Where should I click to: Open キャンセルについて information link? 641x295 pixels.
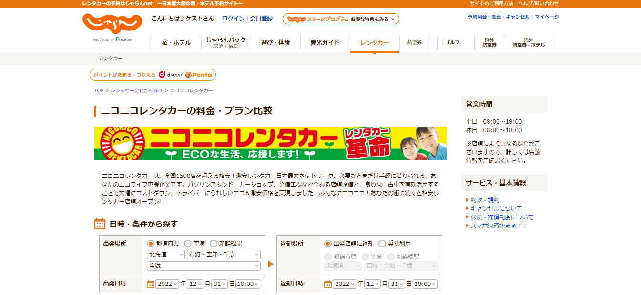point(496,208)
